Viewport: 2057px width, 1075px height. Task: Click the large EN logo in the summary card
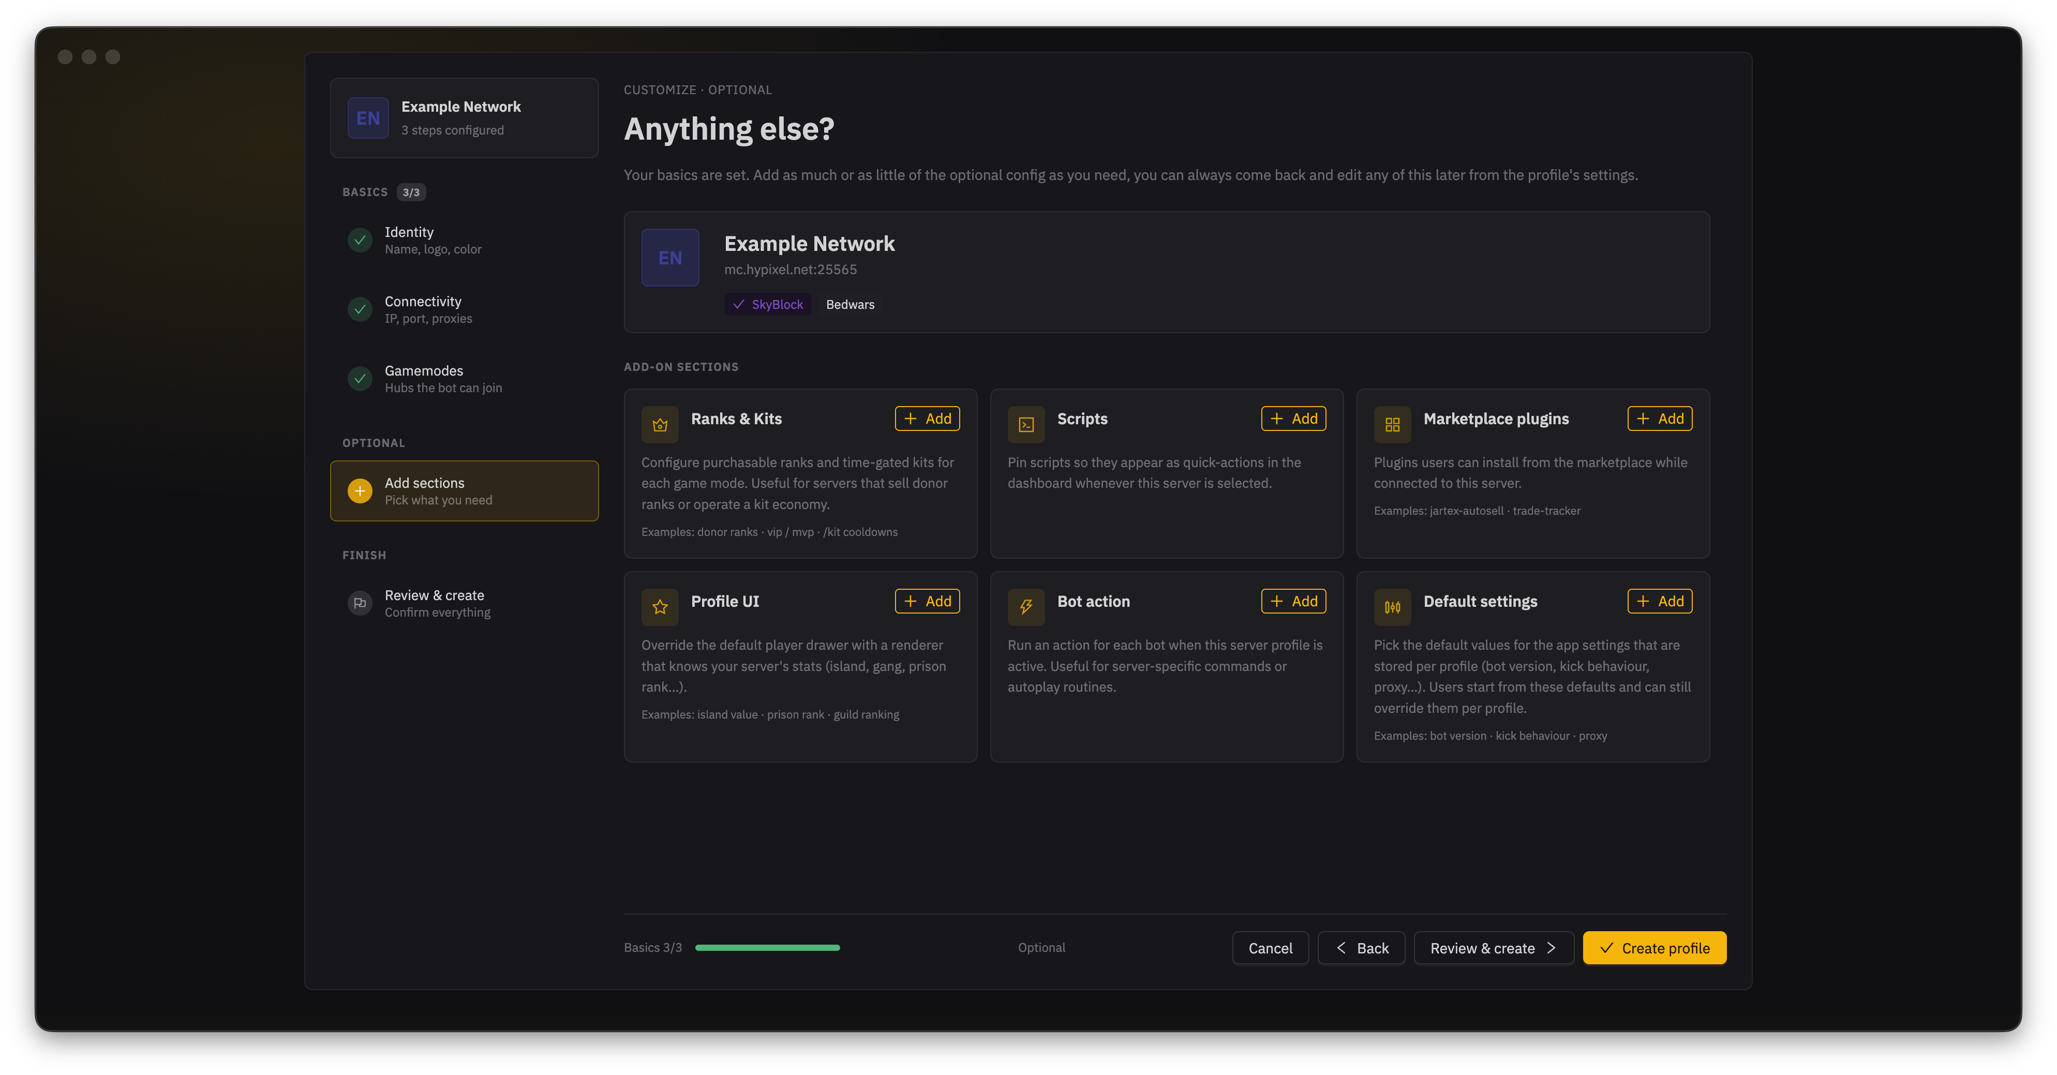[670, 258]
